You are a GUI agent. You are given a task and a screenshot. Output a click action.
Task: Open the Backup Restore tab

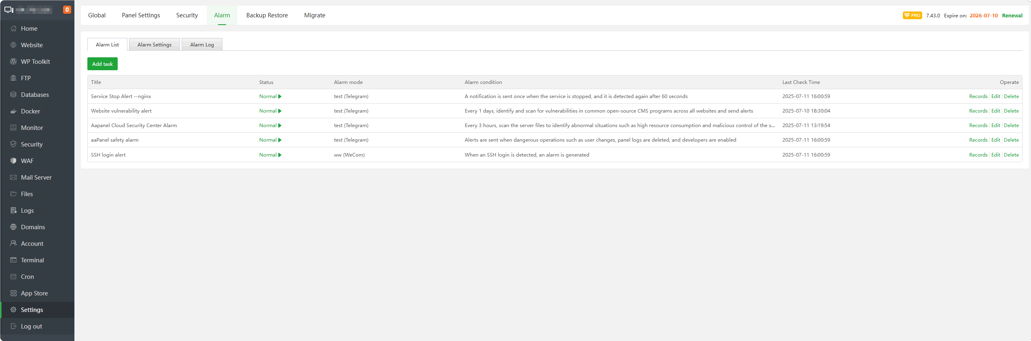click(x=267, y=15)
